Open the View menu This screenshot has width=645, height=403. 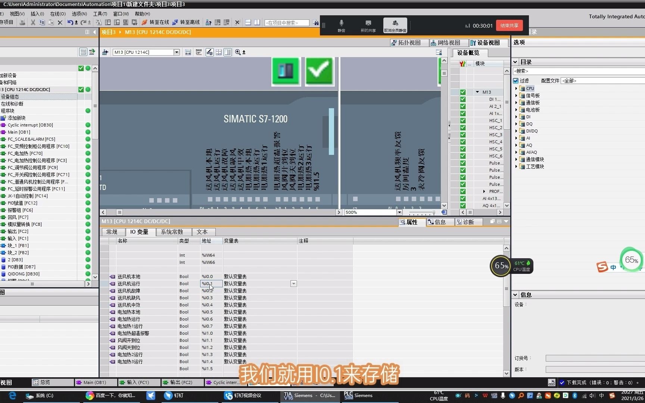coord(17,14)
